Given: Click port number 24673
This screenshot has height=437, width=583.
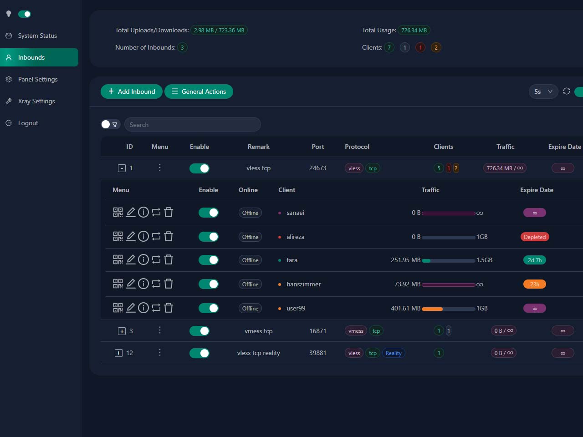Looking at the screenshot, I should (x=318, y=168).
